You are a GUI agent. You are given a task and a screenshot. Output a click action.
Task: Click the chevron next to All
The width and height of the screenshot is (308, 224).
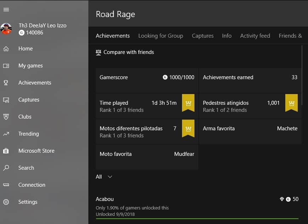(110, 177)
